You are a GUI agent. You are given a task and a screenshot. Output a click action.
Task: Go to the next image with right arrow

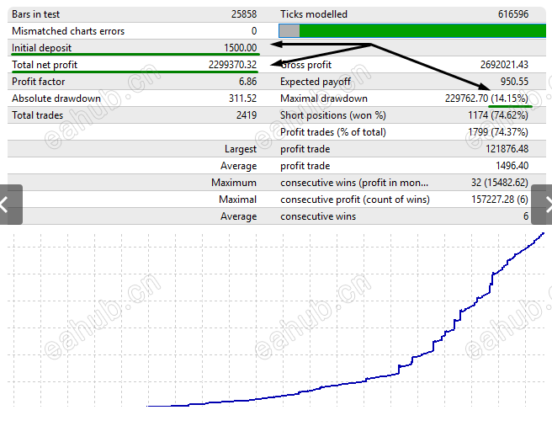[x=542, y=205]
